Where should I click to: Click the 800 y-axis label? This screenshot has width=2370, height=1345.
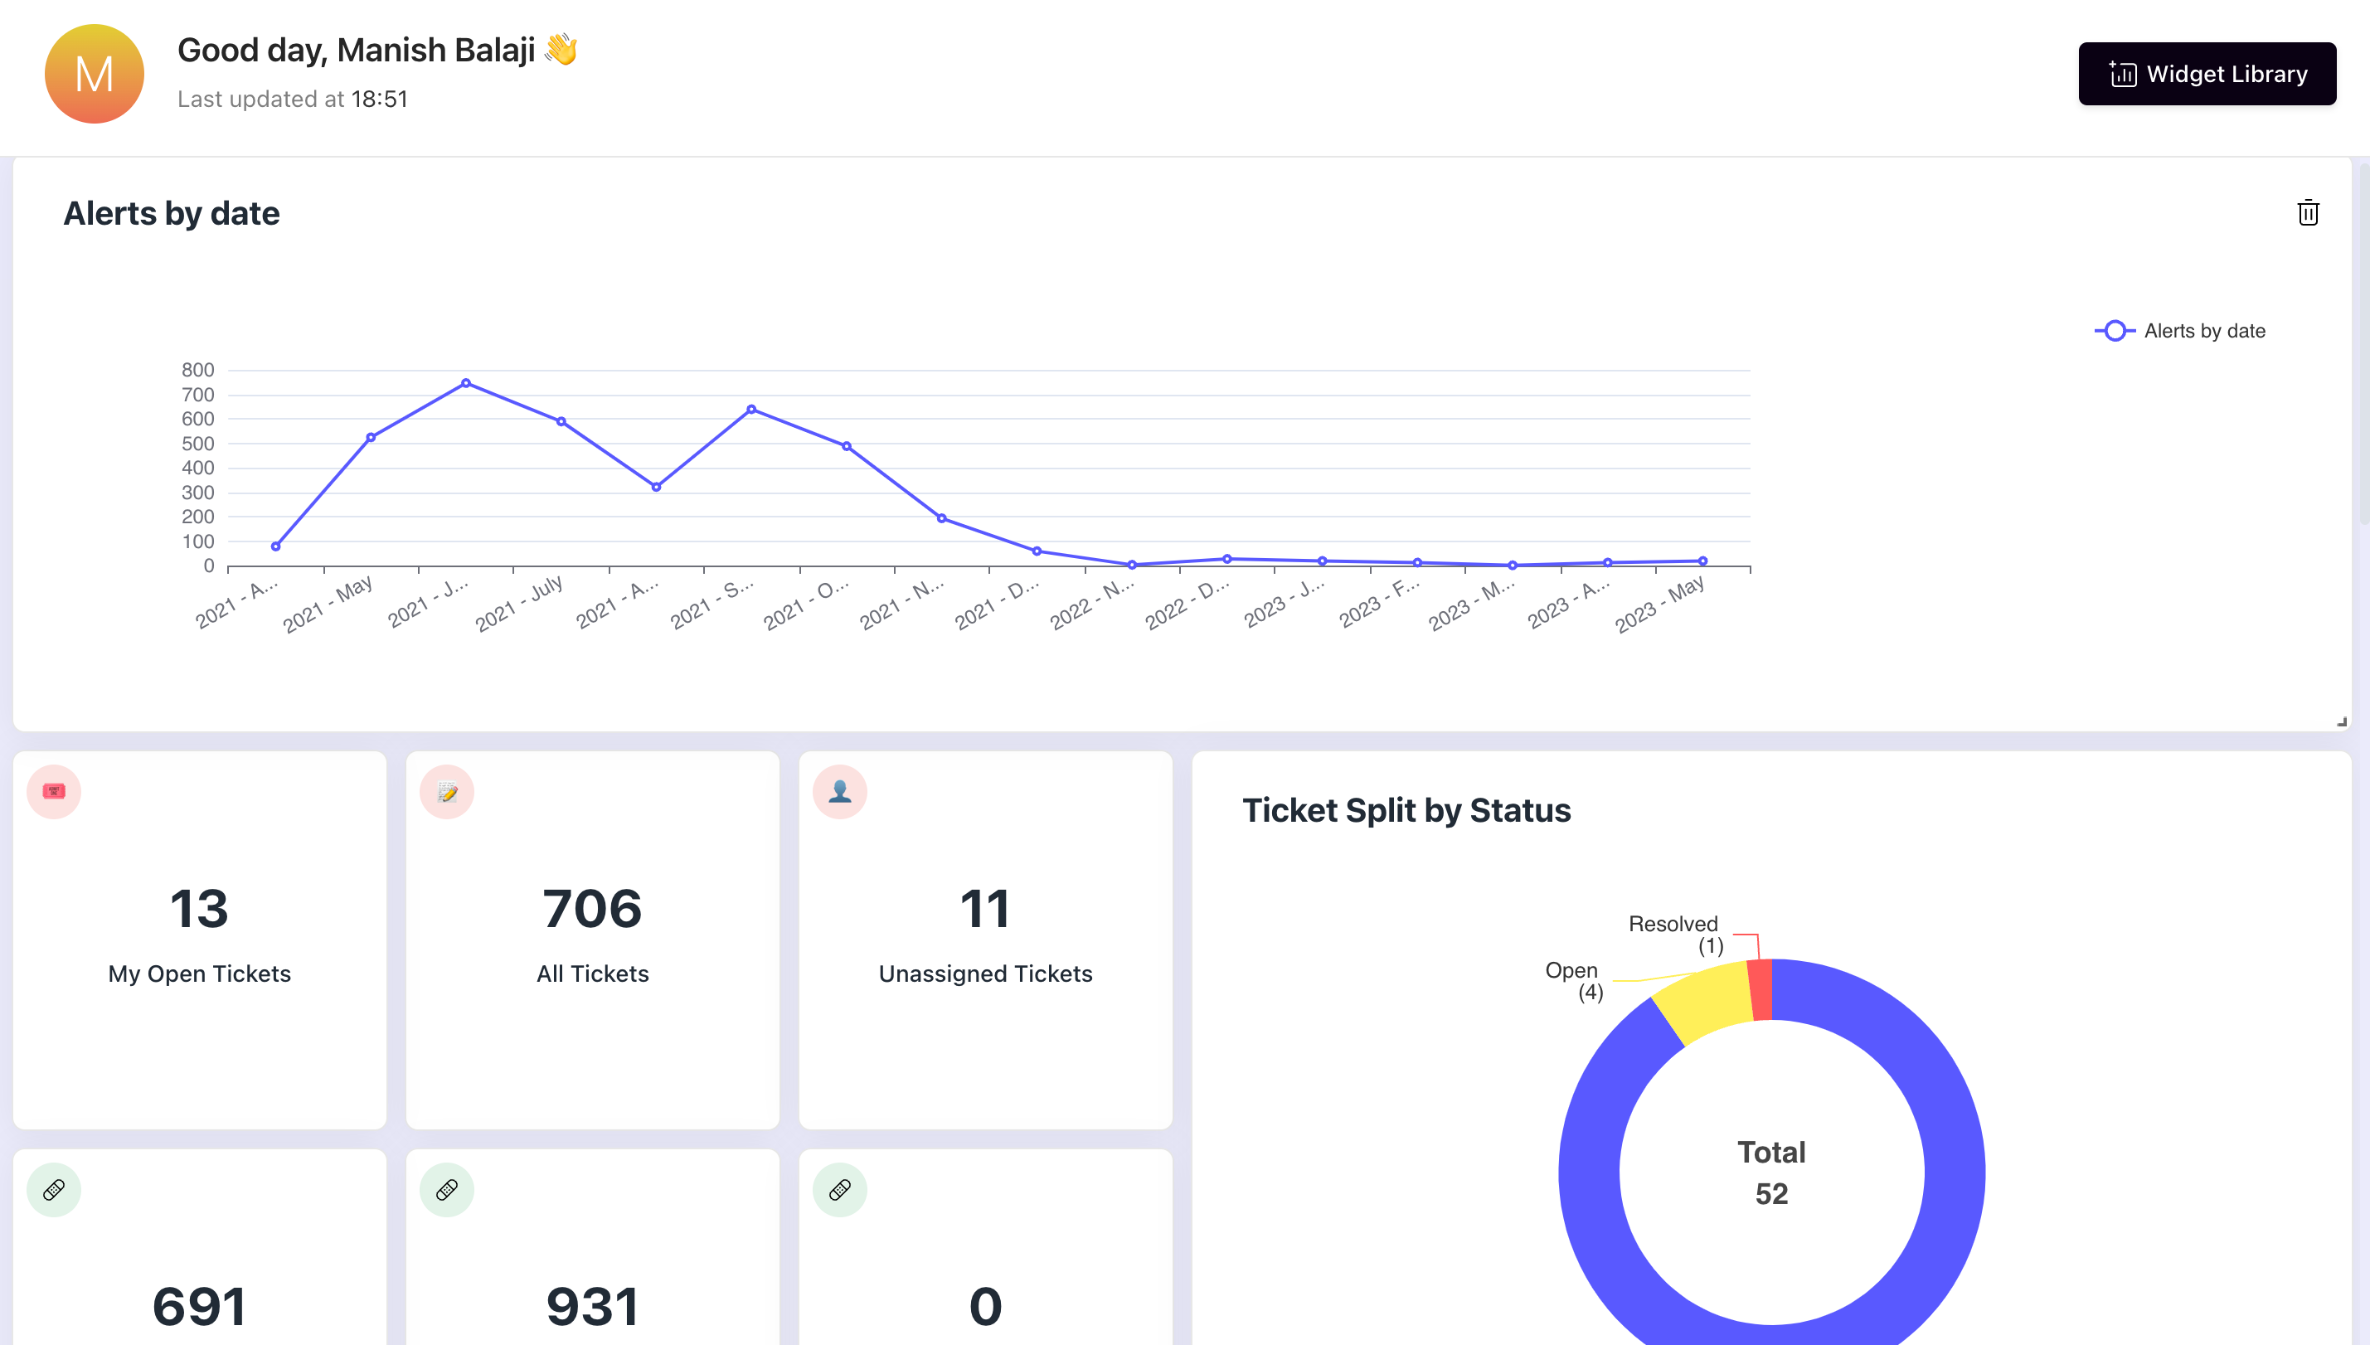point(197,371)
